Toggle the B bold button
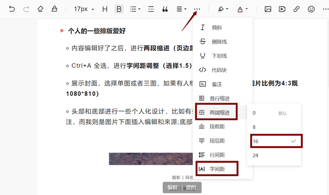Viewport: 329px width, 195px height. click(119, 9)
